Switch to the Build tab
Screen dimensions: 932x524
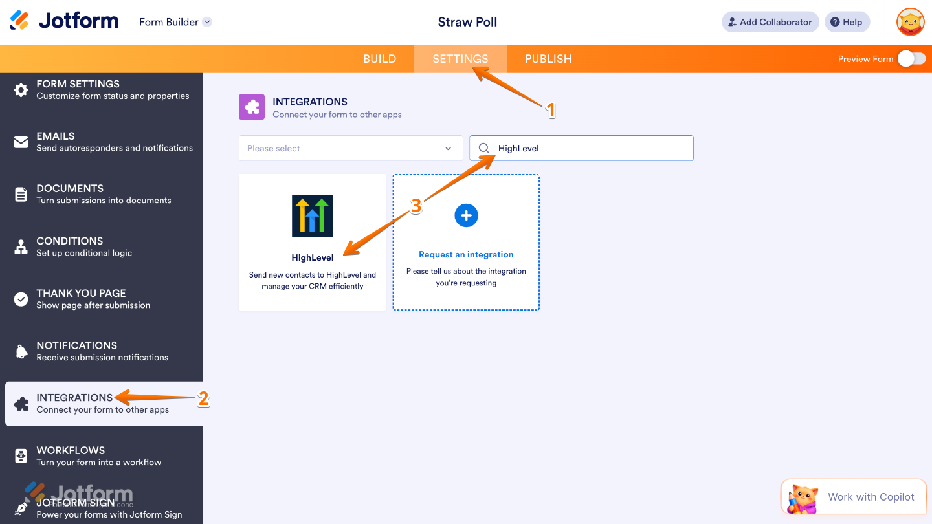pos(380,58)
